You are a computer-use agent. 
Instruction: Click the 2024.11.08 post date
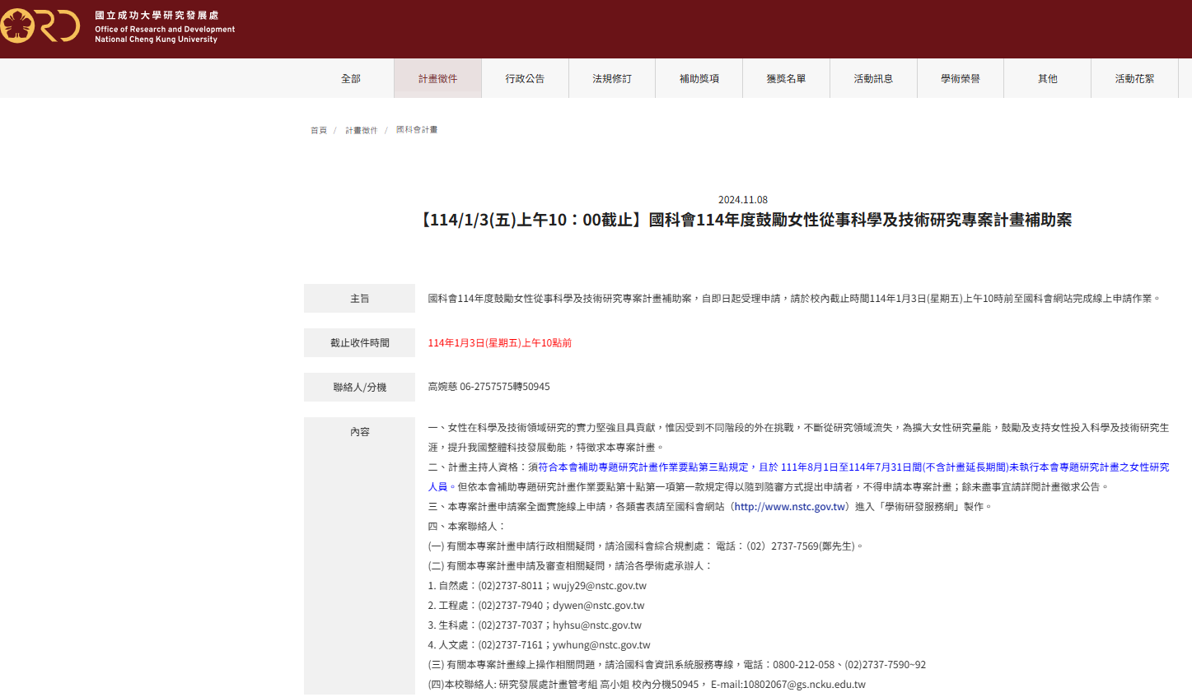(742, 200)
